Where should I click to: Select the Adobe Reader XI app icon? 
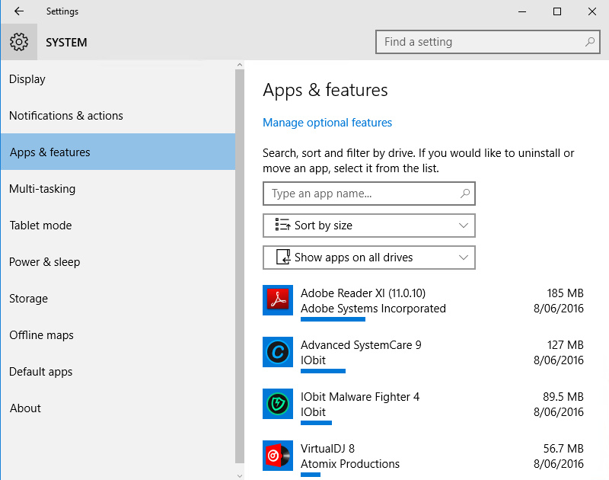coord(278,300)
